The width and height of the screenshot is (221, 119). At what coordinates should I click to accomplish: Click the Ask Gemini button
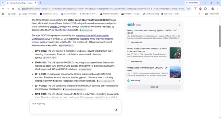(x=192, y=3)
